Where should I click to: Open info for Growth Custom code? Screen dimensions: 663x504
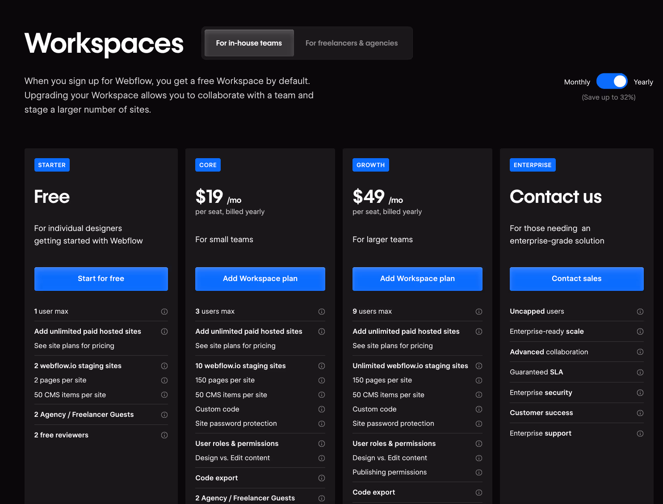tap(479, 409)
